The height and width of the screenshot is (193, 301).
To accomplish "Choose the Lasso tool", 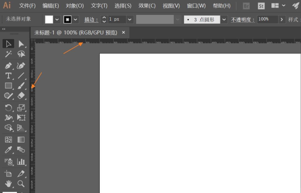I will [x=21, y=54].
